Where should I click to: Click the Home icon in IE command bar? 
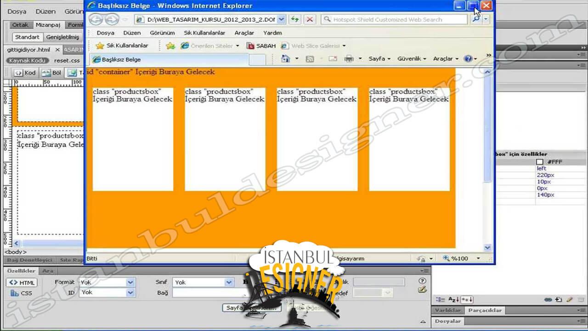coord(285,58)
